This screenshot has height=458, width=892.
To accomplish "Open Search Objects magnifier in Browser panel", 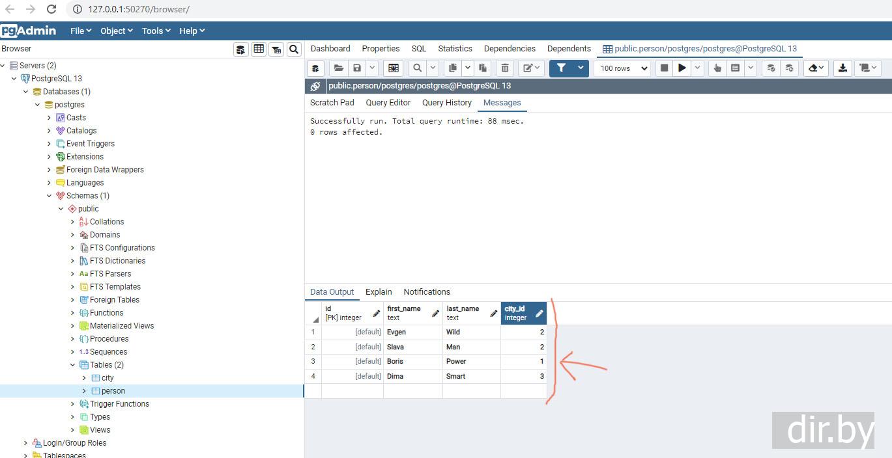I will pos(294,49).
